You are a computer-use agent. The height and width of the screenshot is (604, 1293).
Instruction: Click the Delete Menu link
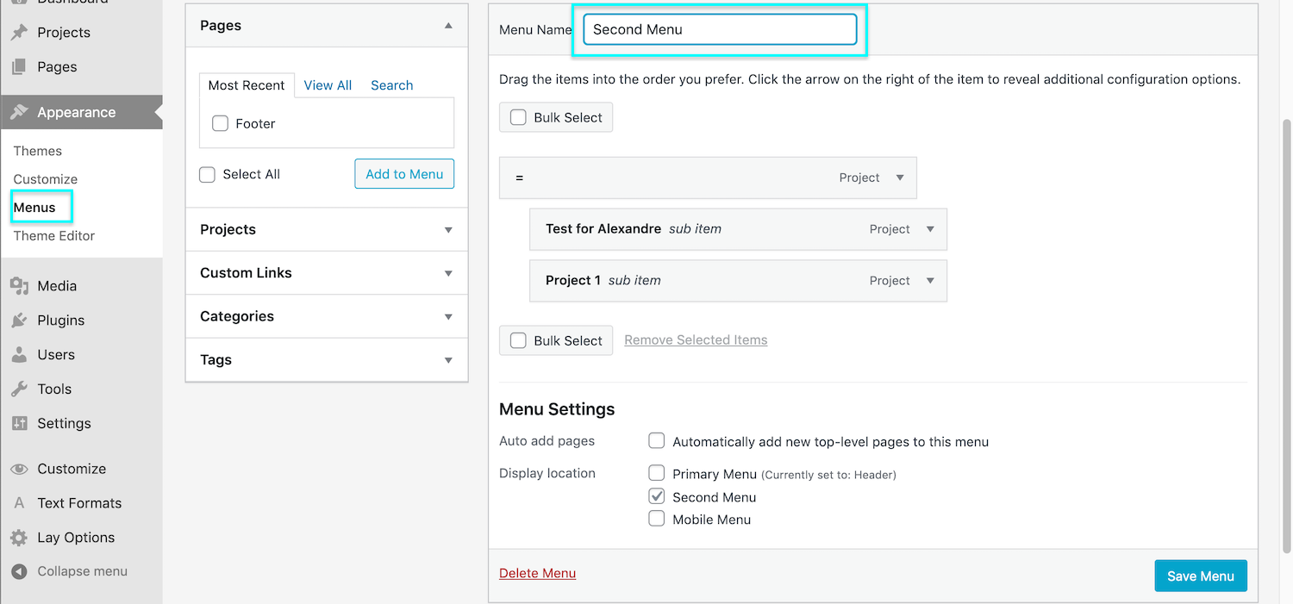(537, 574)
